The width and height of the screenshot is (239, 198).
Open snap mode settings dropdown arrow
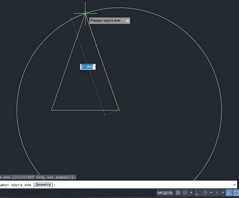[191, 193]
